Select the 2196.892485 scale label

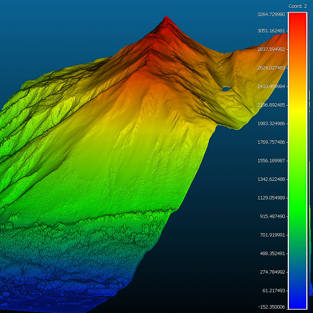pyautogui.click(x=271, y=105)
